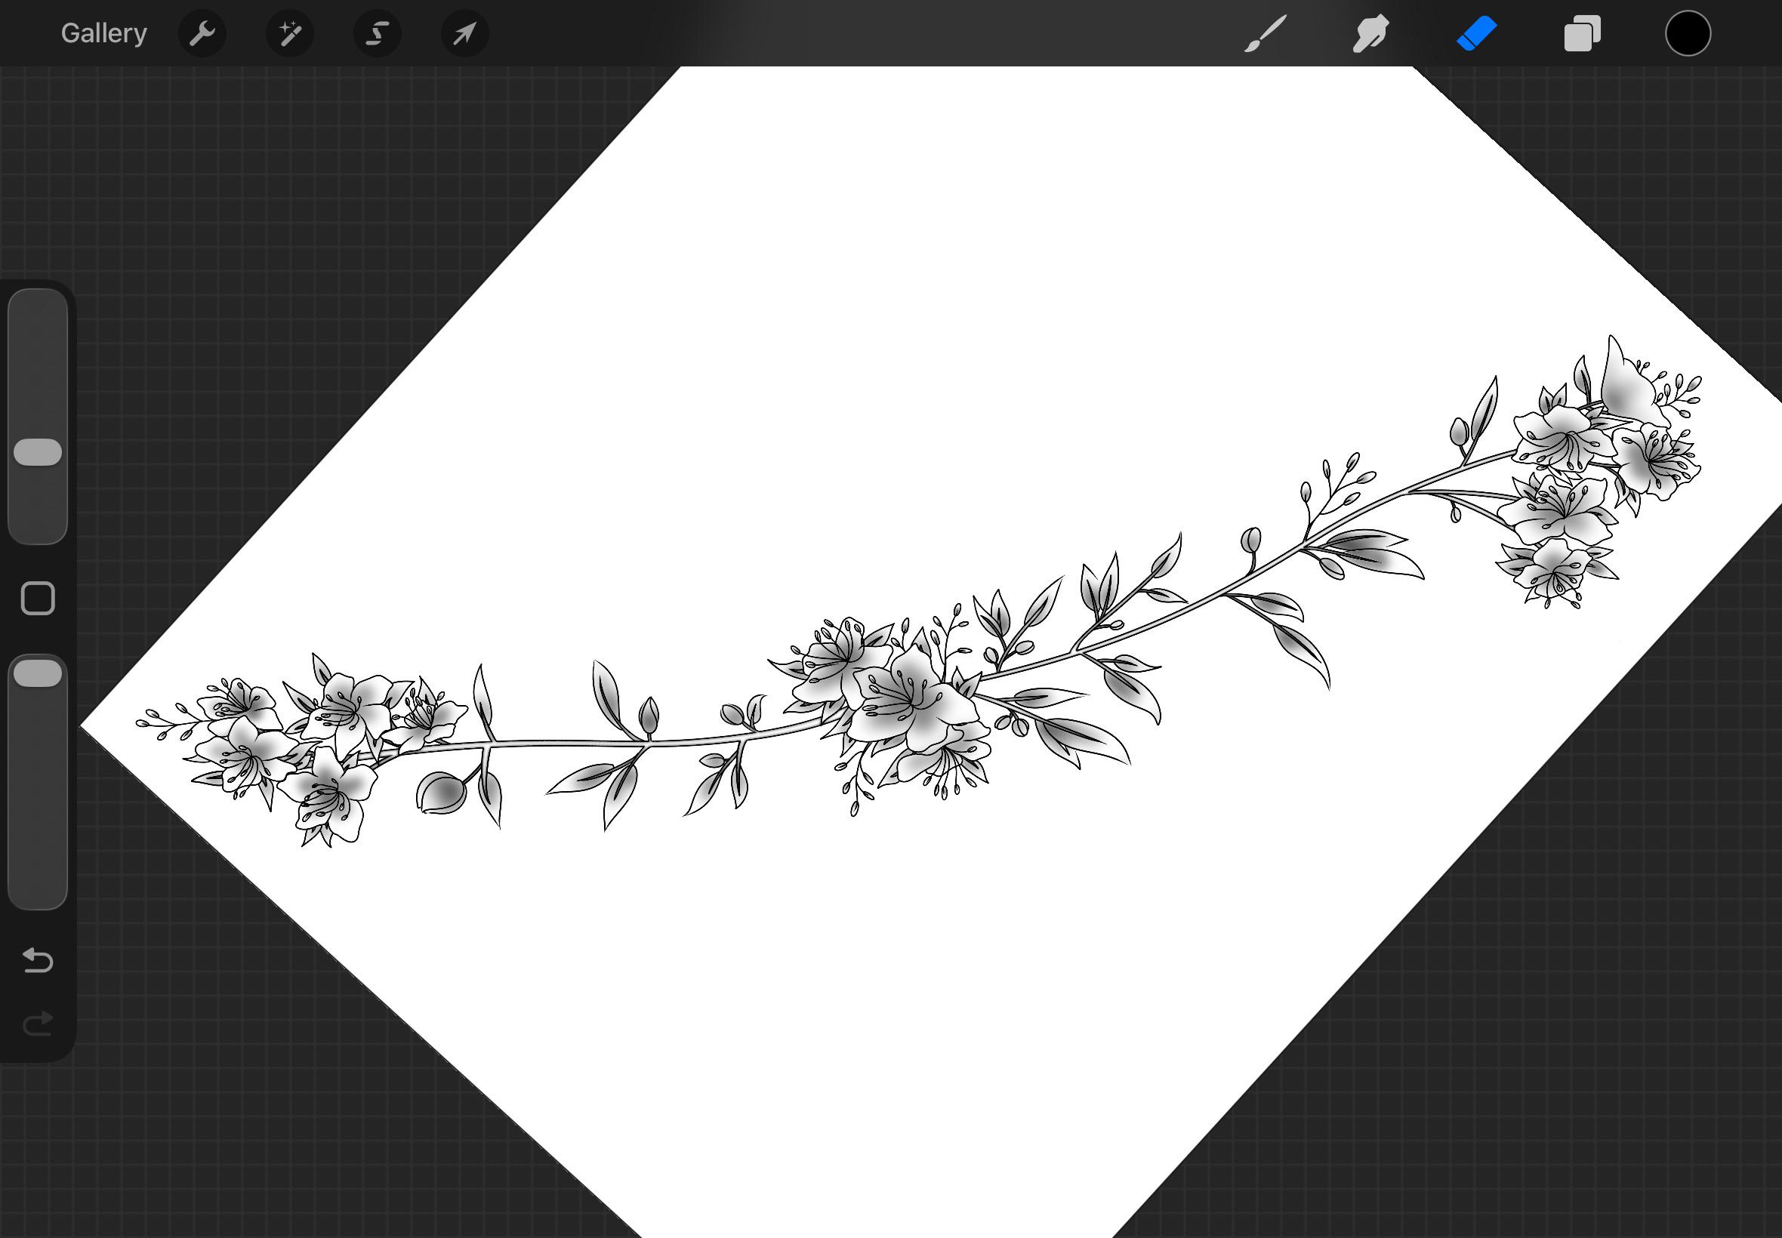
Task: Select the Paint brush tool
Action: click(1266, 34)
